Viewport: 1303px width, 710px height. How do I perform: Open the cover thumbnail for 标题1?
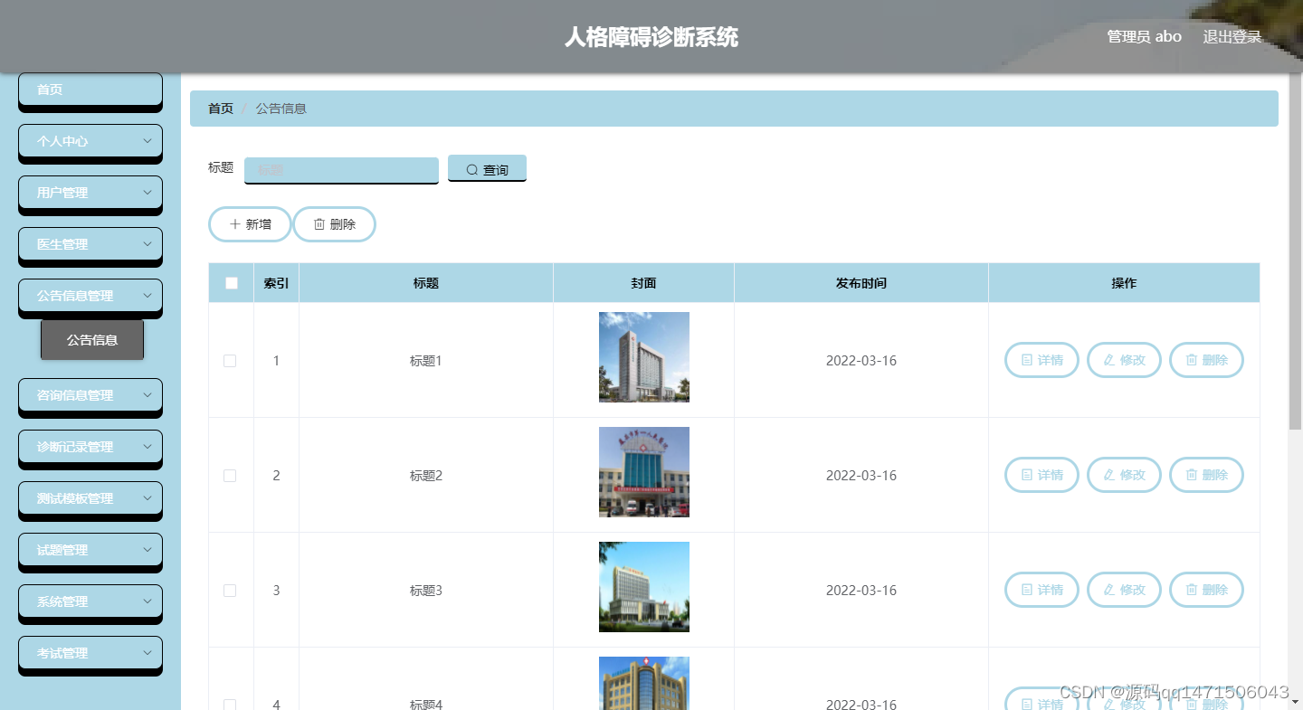point(644,357)
